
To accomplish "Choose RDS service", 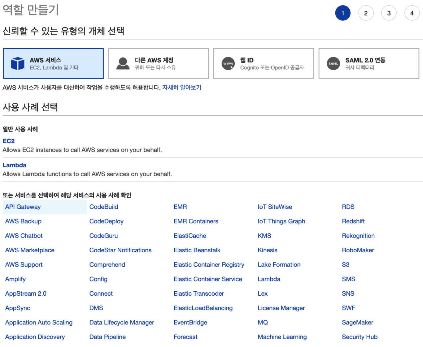I will [348, 207].
